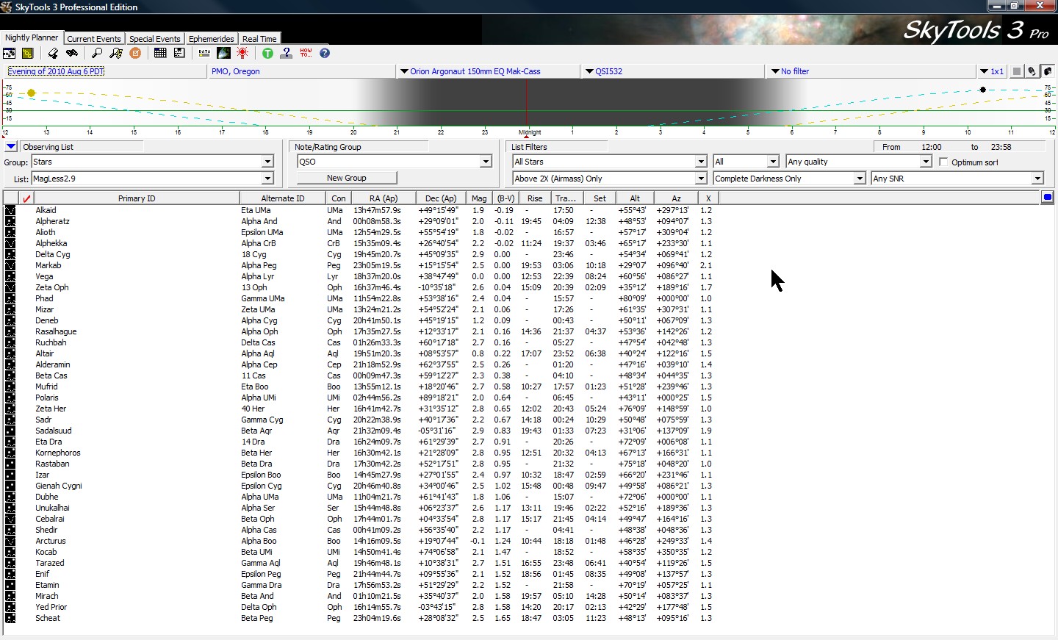Open the red HOW TO help icon
This screenshot has width=1058, height=640.
coord(306,53)
